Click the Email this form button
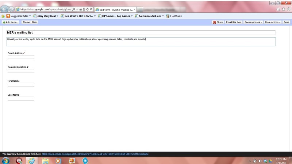 pyautogui.click(x=234, y=22)
